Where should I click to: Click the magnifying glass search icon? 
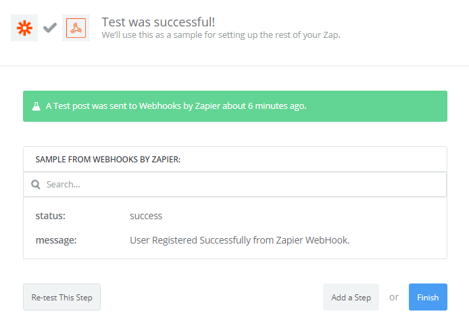coord(36,185)
